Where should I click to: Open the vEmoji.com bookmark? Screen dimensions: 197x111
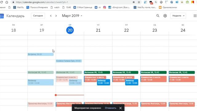[x=119, y=7]
